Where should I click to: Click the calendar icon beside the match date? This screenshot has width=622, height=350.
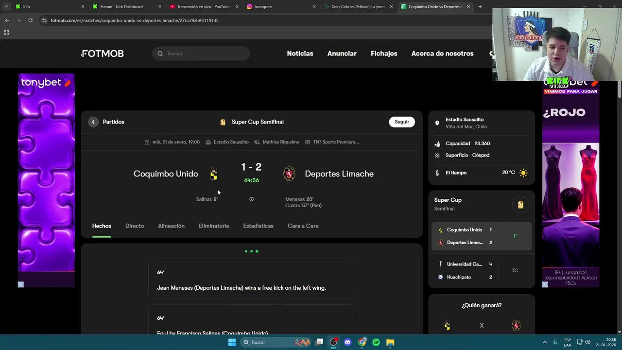[x=147, y=142]
